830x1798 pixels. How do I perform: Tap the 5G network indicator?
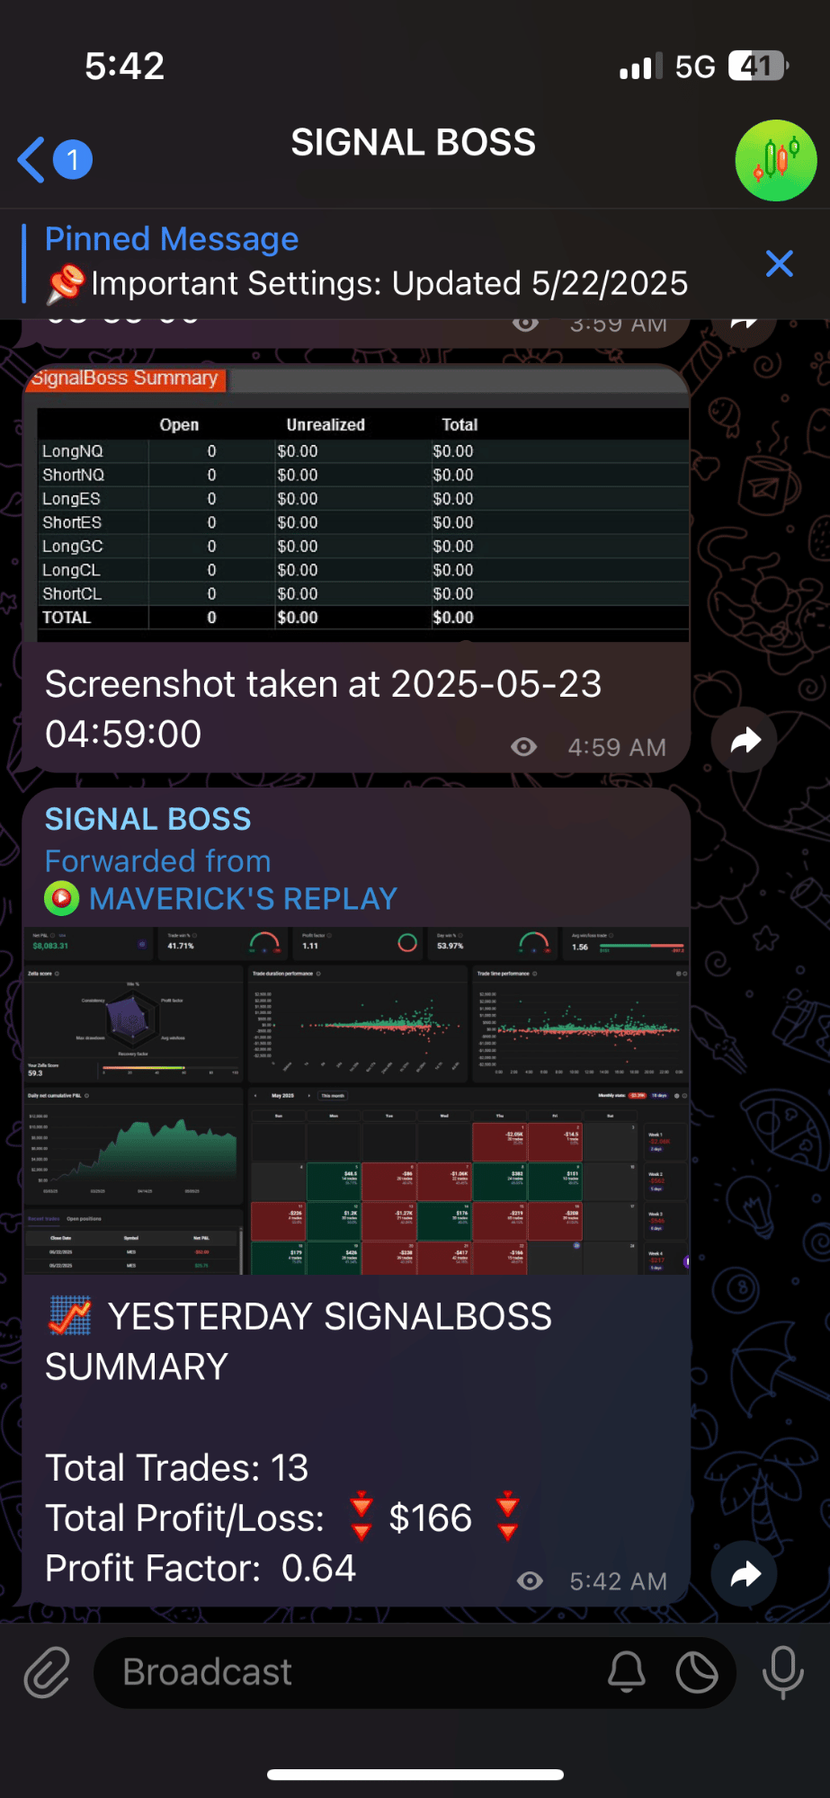tap(694, 67)
